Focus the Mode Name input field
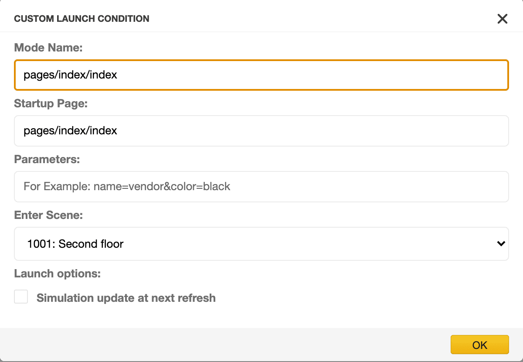Viewport: 523px width, 362px height. click(x=261, y=75)
